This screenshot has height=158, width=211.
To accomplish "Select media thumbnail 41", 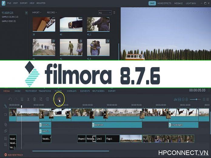I will point(44,47).
